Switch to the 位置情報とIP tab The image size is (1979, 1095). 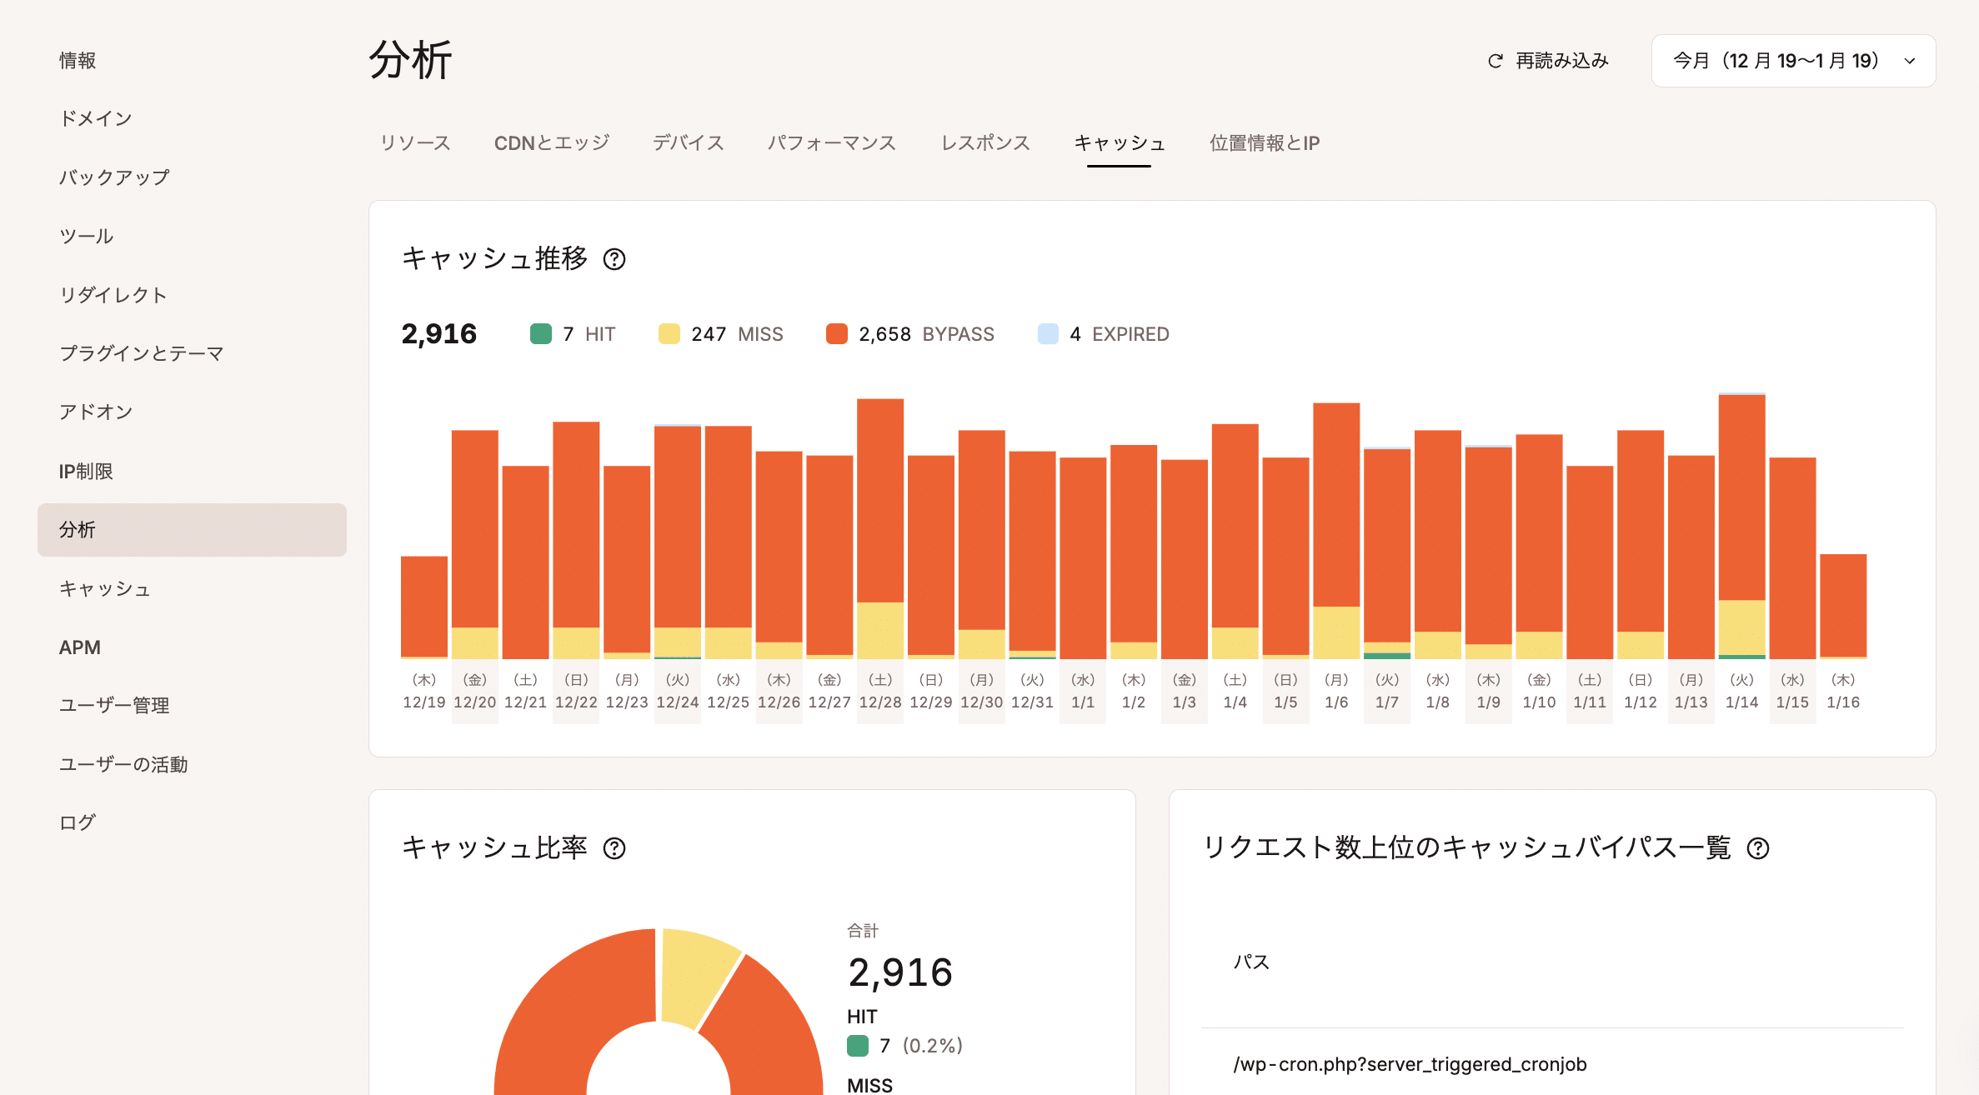tap(1265, 143)
